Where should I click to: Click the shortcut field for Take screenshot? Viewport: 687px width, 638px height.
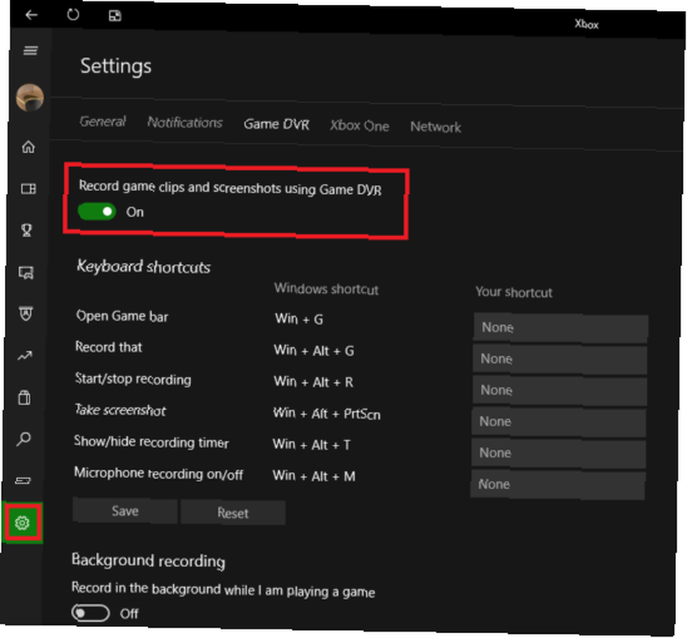[559, 422]
